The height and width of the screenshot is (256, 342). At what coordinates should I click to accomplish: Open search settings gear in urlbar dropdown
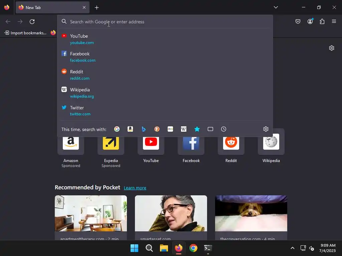point(266,129)
